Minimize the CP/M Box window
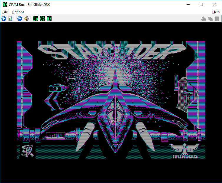The width and height of the screenshot is (222, 183). coord(188,4)
